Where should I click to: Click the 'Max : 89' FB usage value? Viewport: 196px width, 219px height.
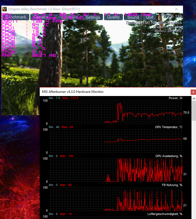click(66, 185)
